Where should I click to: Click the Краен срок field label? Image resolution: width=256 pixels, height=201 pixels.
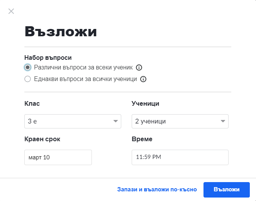point(42,139)
